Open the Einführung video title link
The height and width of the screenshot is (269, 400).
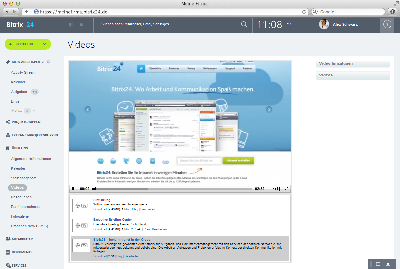pos(102,200)
